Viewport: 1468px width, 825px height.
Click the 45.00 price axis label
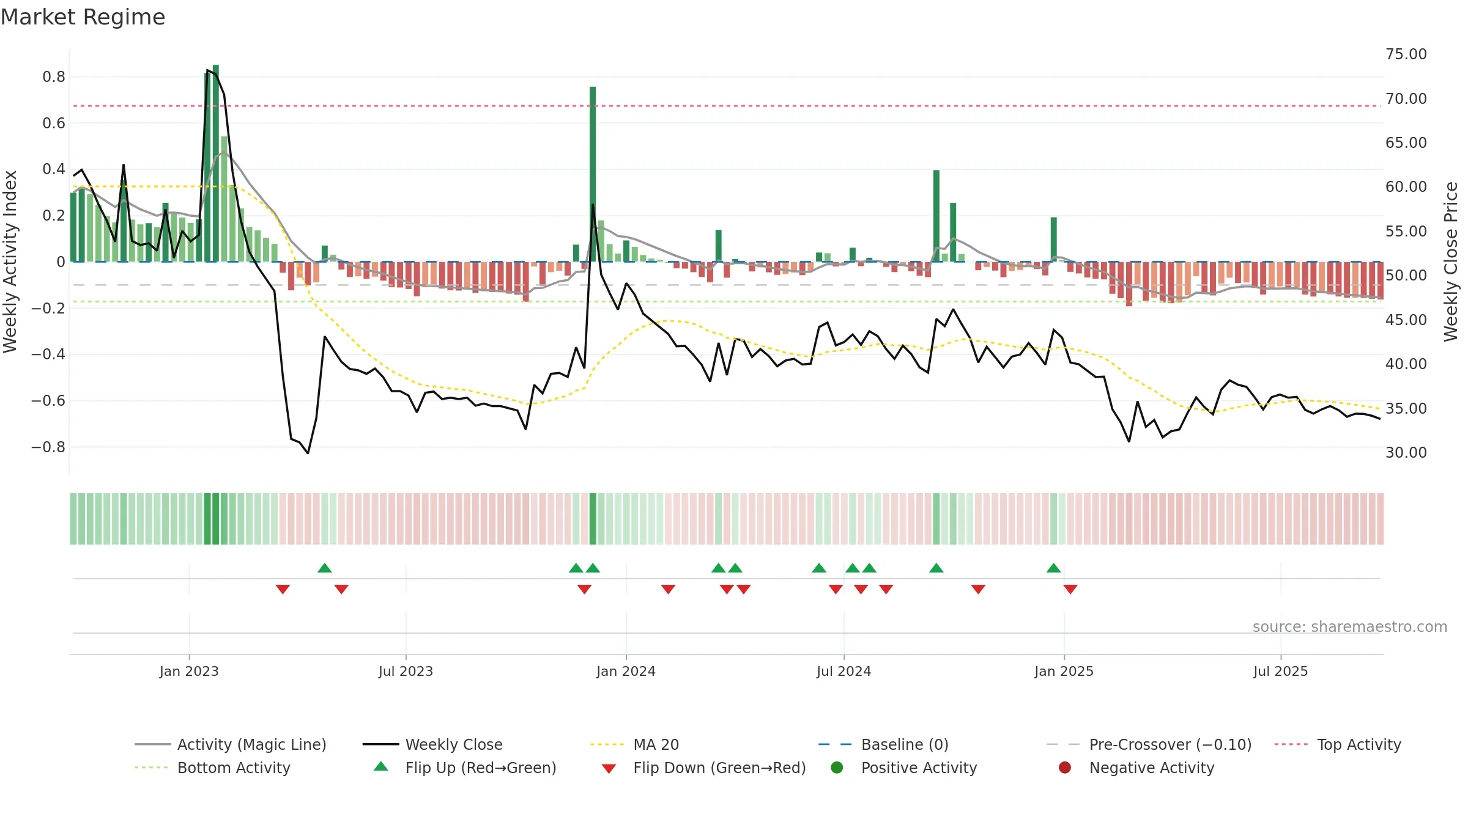[1406, 320]
